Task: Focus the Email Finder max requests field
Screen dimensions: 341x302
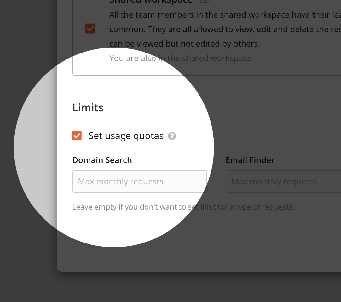Action: click(283, 181)
